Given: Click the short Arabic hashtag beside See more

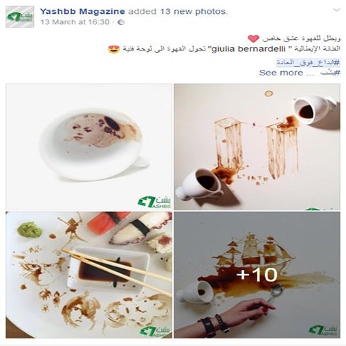Looking at the screenshot, I should [x=330, y=73].
